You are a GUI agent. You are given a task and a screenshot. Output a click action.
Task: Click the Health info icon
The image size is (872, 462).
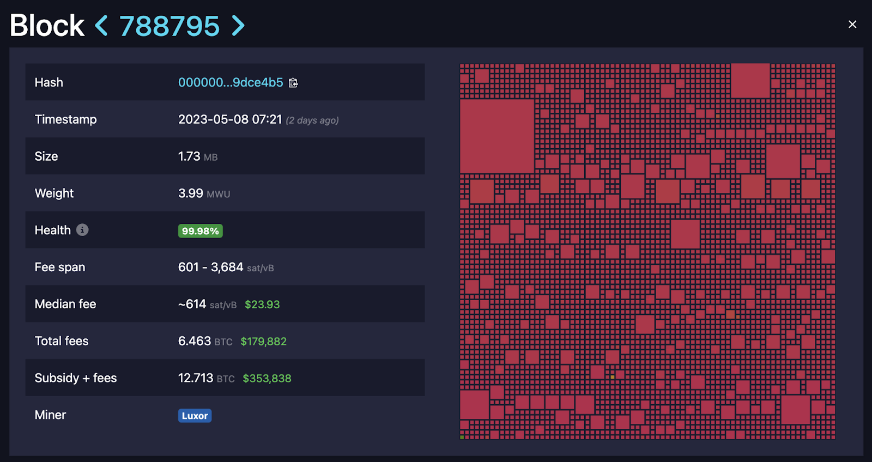(82, 230)
